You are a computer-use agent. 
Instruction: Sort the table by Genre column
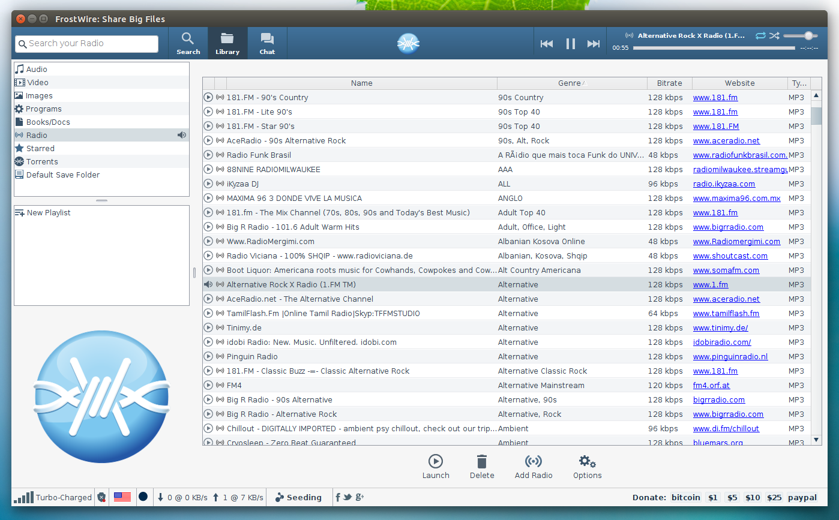pos(572,83)
